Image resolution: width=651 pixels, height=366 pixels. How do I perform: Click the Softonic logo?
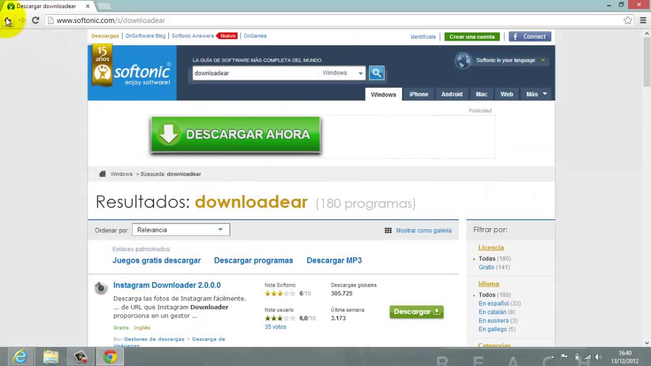coord(132,73)
